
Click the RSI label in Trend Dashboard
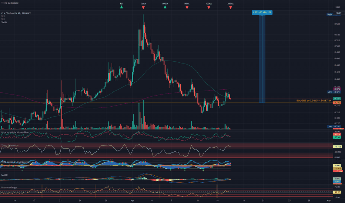pyautogui.click(x=121, y=4)
